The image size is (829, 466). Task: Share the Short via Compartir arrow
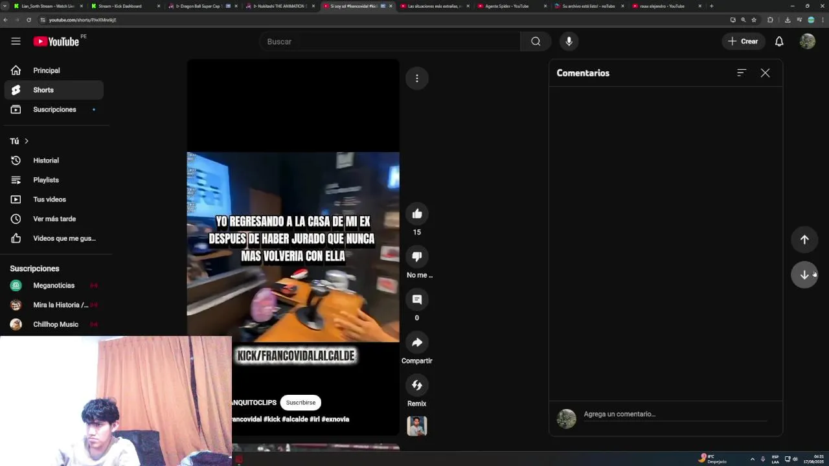pyautogui.click(x=417, y=342)
